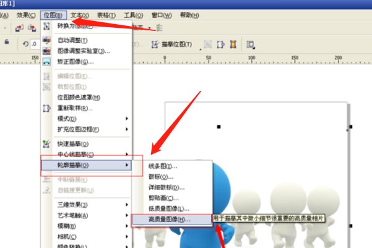Image resolution: width=372 pixels, height=248 pixels.
Task: Click the rotation angle input field
Action: point(35,44)
